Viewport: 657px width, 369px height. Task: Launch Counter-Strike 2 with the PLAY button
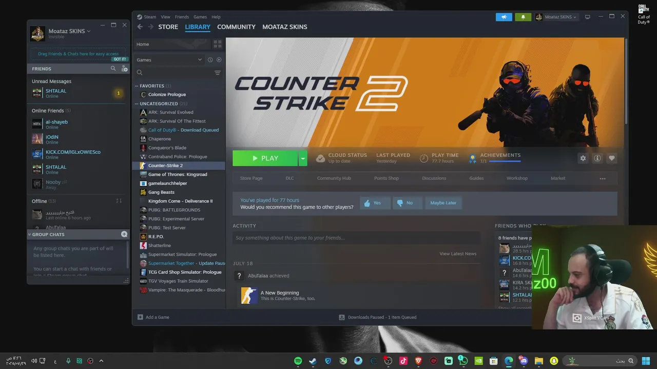pyautogui.click(x=265, y=158)
